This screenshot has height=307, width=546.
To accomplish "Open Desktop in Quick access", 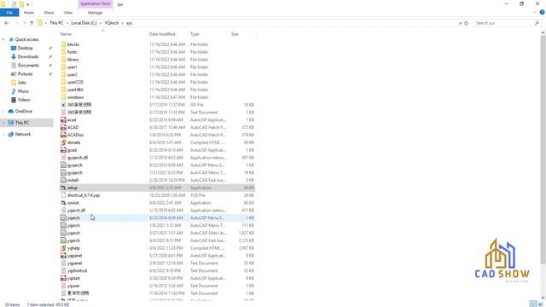I will tap(25, 48).
